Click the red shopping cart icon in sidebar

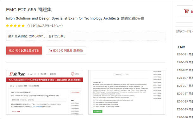(186, 11)
